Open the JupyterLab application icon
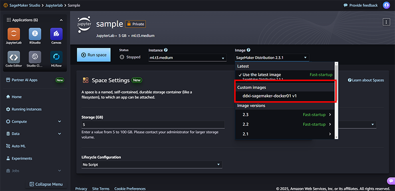This screenshot has height=191, width=395. [x=14, y=34]
